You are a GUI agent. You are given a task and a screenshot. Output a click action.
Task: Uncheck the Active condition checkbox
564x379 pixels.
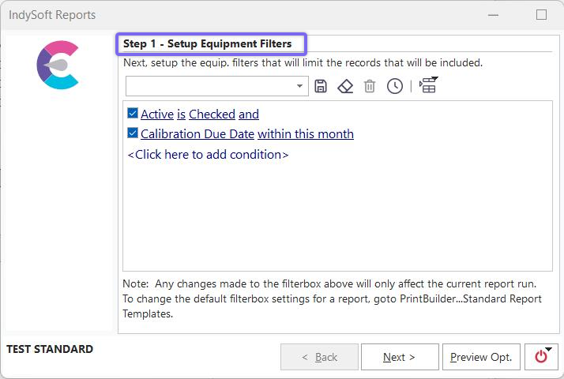(x=133, y=114)
